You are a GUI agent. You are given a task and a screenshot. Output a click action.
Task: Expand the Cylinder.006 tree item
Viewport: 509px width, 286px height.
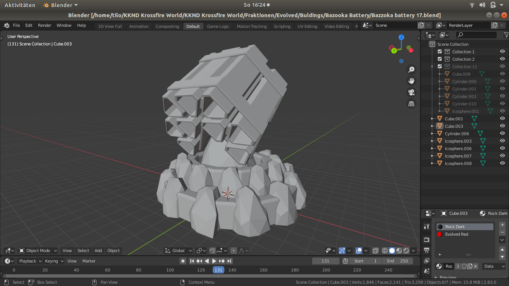(432, 134)
